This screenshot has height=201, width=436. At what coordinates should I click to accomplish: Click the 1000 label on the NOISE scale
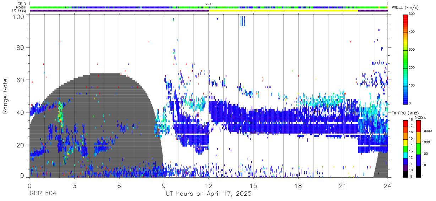pyautogui.click(x=426, y=143)
